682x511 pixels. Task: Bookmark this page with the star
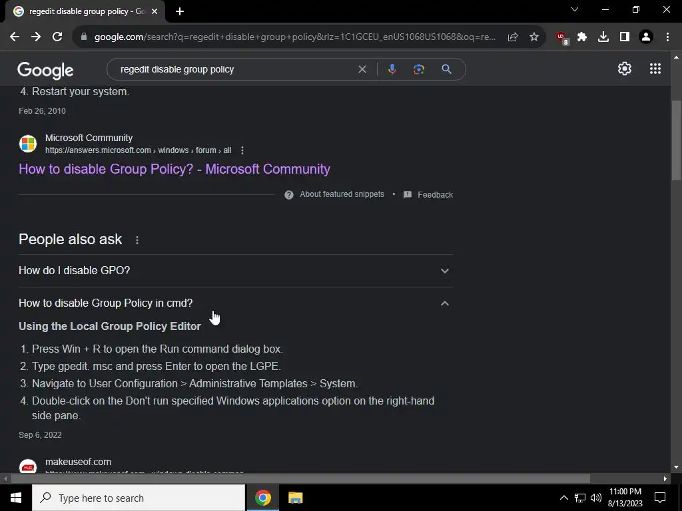pyautogui.click(x=534, y=37)
